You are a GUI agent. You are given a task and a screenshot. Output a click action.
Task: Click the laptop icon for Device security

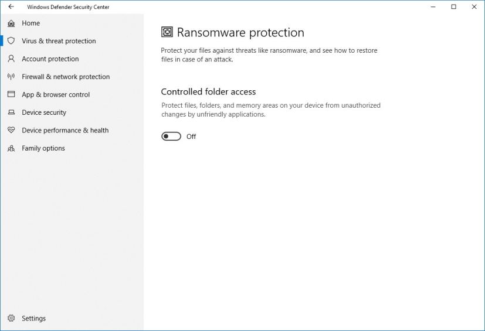(x=11, y=112)
